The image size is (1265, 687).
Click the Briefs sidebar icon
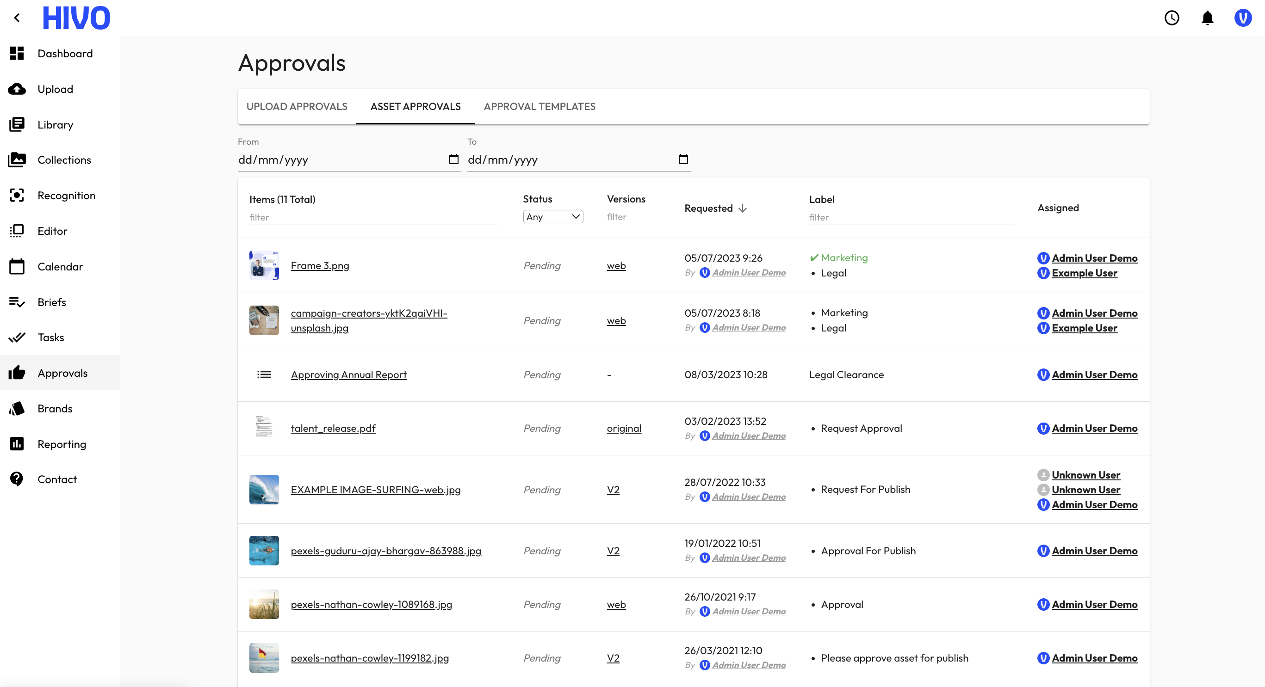(x=17, y=302)
